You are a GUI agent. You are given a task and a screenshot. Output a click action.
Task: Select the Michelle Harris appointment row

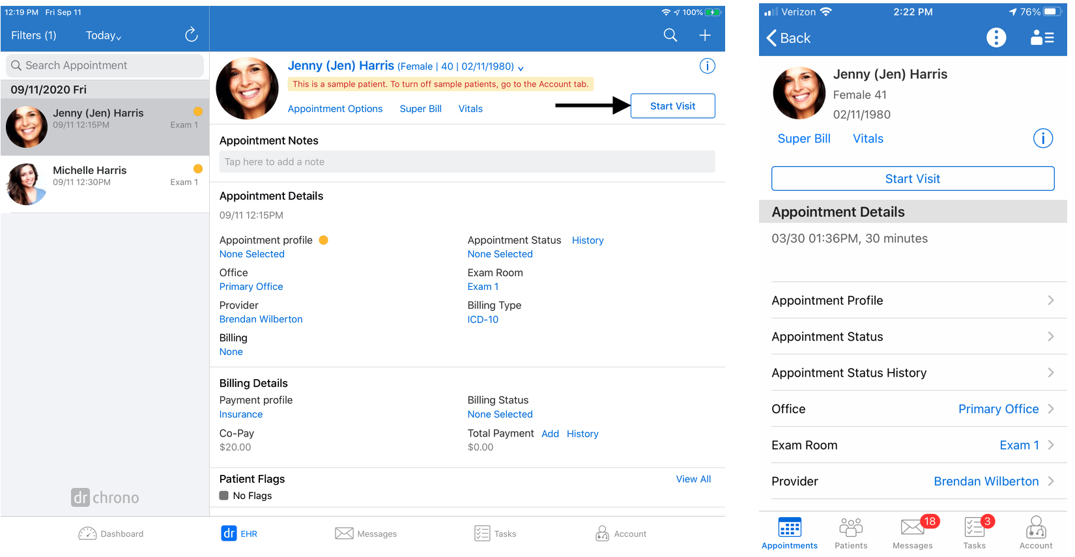pyautogui.click(x=105, y=184)
